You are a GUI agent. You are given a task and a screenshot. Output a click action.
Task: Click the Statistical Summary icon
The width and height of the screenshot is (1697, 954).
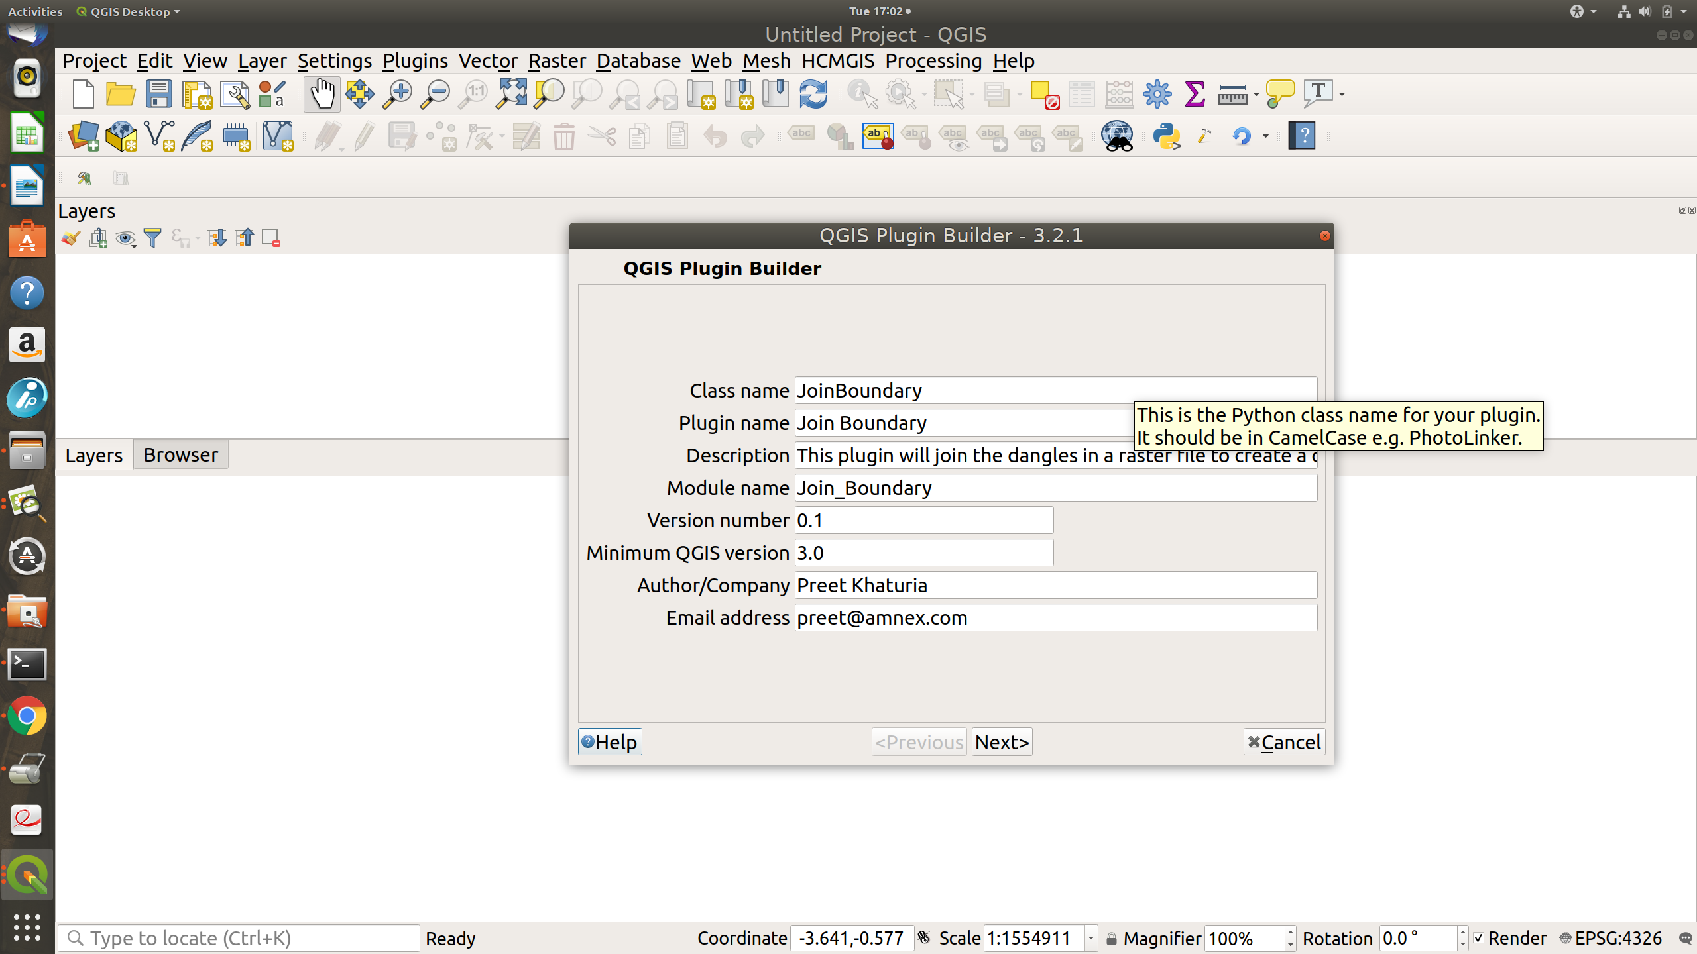pos(1195,93)
